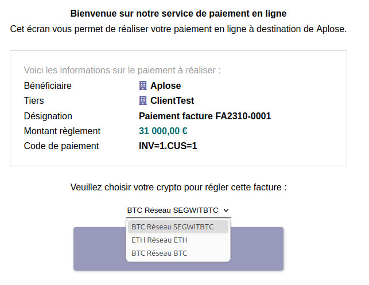369x285 pixels.
Task: Click the Montant règlement label
Action: 62,131
